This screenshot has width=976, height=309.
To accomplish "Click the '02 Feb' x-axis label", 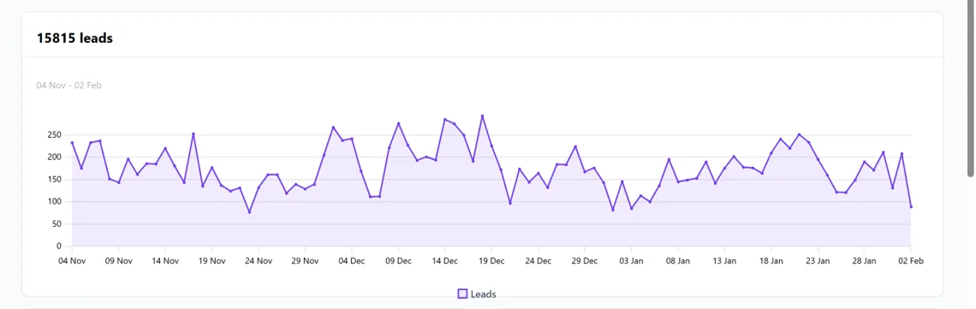I will click(911, 261).
